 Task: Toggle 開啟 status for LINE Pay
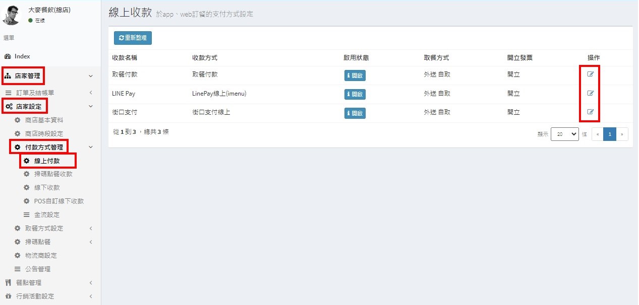tap(355, 94)
